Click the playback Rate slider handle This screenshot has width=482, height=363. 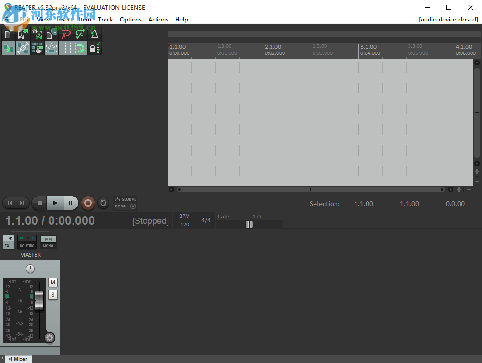pyautogui.click(x=249, y=224)
